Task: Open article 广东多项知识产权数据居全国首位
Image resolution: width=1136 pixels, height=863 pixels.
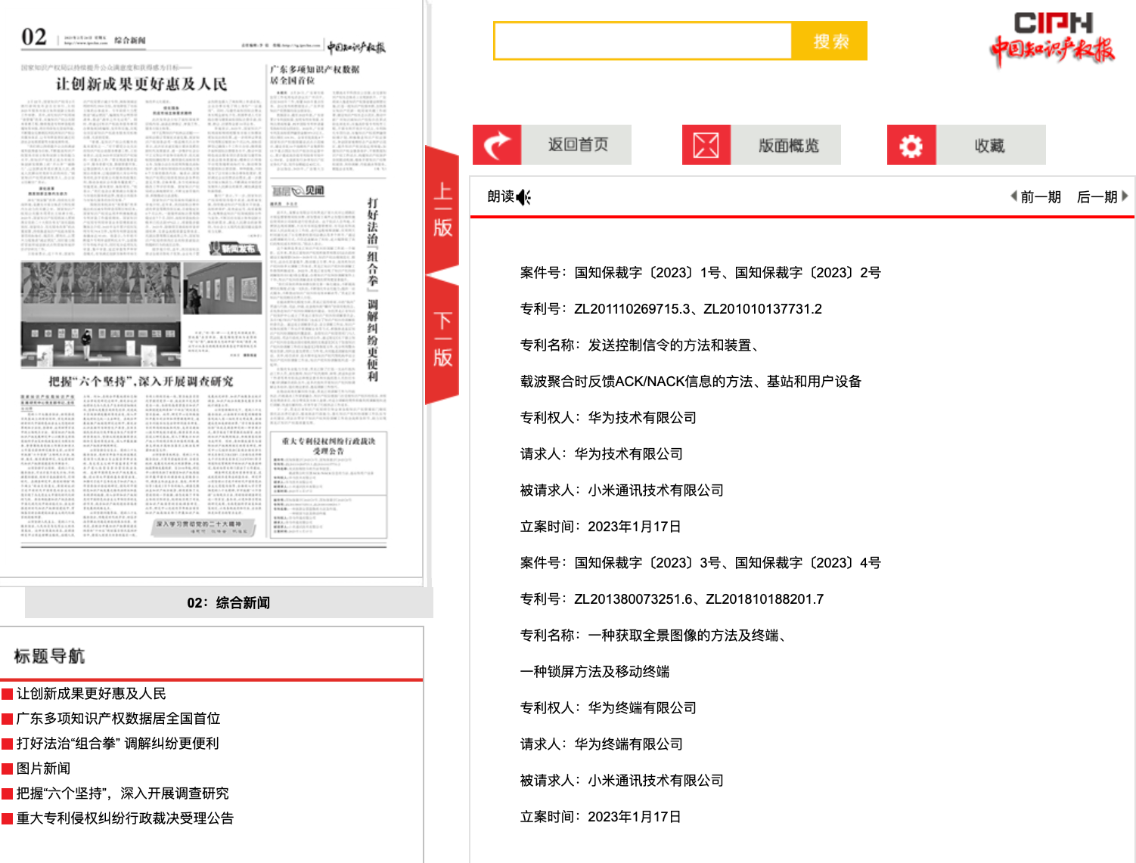Action: [118, 719]
